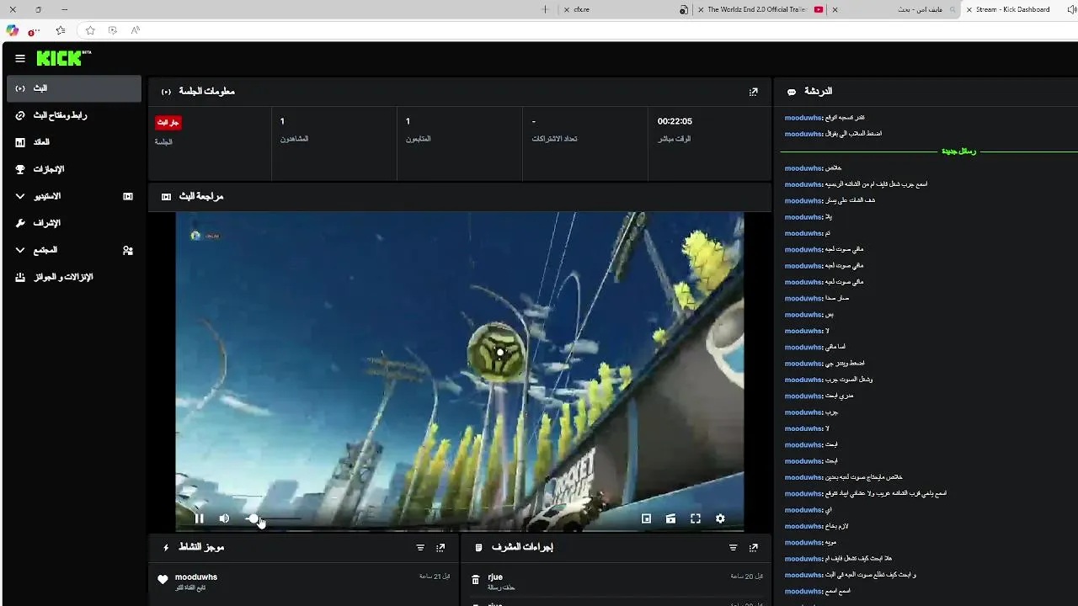The image size is (1078, 606).
Task: Click the live time 00:22:05 value
Action: click(675, 121)
